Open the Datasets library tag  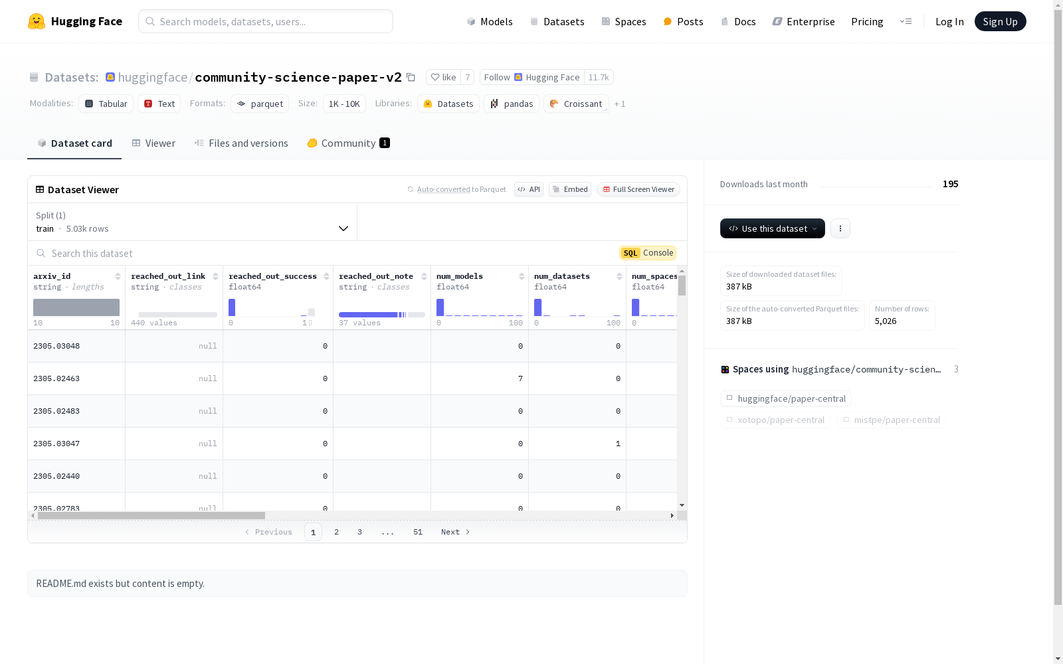tap(448, 104)
